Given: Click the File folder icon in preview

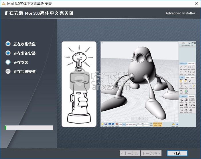Looking at the screenshot, I should pyautogui.click(x=102, y=124).
